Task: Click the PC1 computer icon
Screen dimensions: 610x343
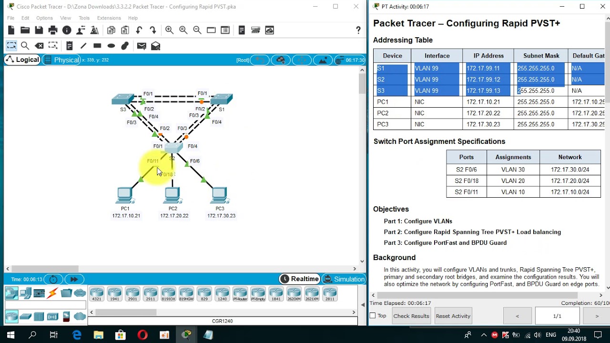Action: pyautogui.click(x=125, y=196)
